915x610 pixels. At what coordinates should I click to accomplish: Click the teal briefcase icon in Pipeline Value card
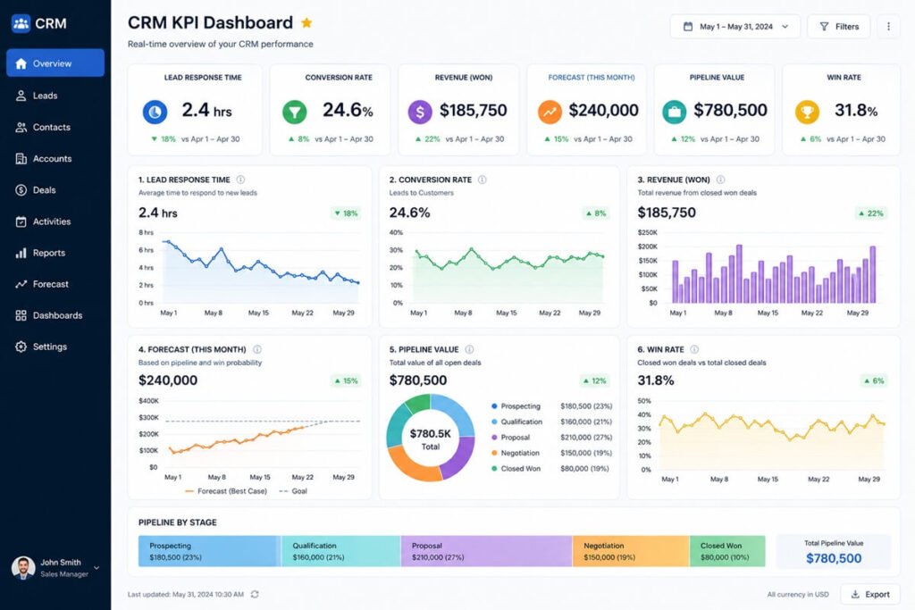[x=674, y=112]
